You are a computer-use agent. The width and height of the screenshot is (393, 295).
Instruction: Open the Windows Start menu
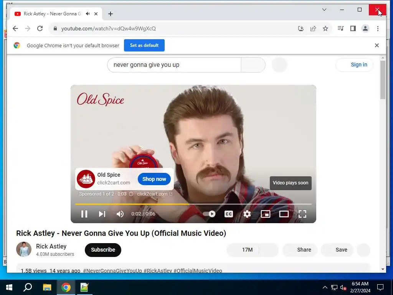[x=9, y=287]
